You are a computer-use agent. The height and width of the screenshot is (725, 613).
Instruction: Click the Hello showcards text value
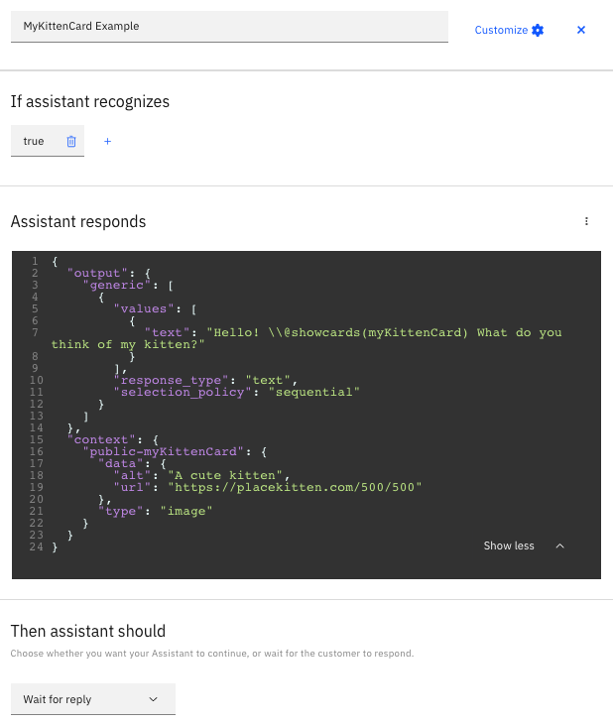(x=306, y=338)
